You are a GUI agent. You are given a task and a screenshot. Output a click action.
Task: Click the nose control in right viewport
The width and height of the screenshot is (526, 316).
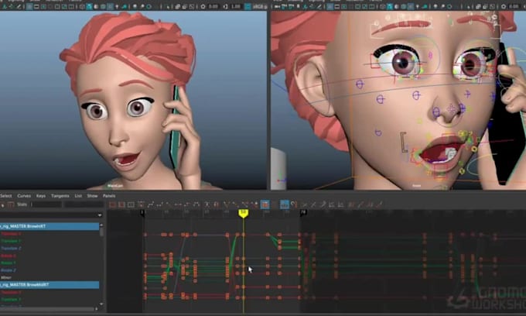click(452, 108)
